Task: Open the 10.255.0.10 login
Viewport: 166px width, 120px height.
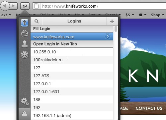Action: coord(72,52)
